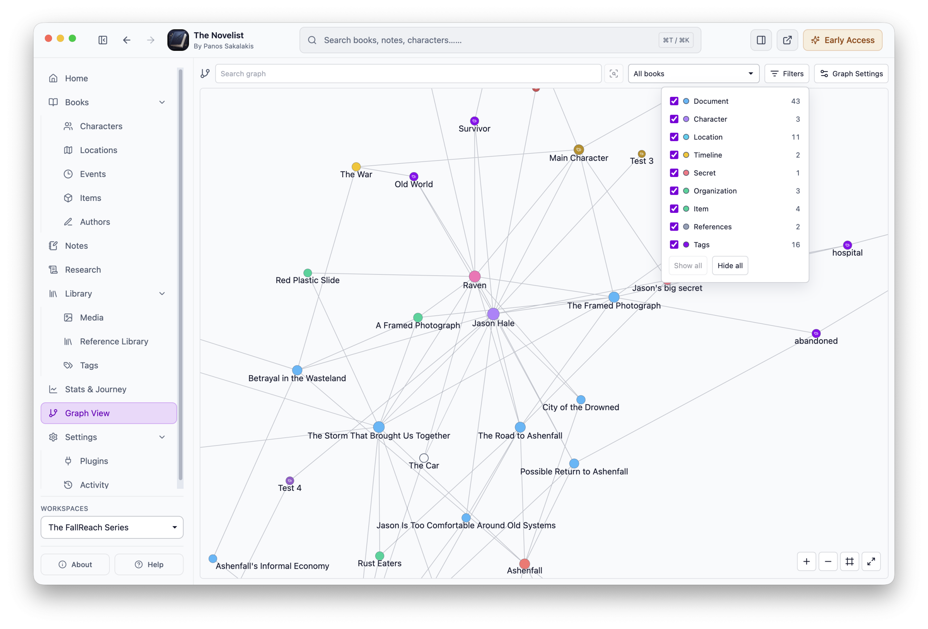Image resolution: width=928 pixels, height=629 pixels.
Task: Click The Car node circle
Action: 424,458
